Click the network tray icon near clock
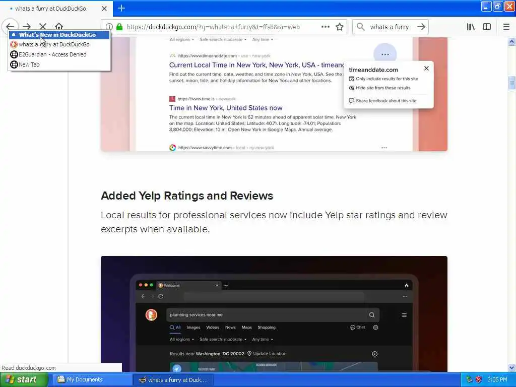 click(469, 380)
